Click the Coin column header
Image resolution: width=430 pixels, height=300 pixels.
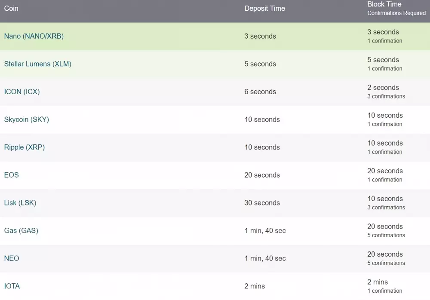[x=11, y=8]
